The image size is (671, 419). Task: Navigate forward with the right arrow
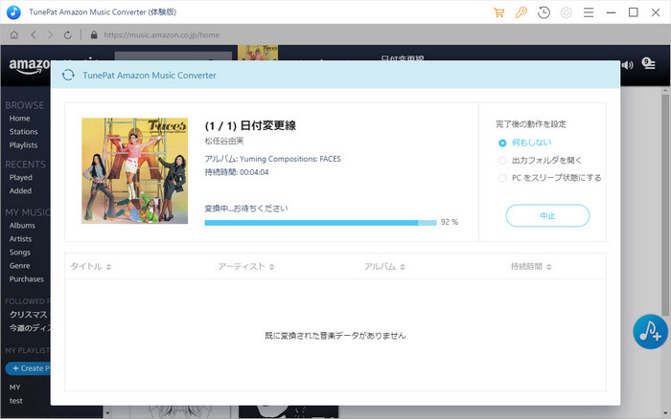(x=51, y=35)
